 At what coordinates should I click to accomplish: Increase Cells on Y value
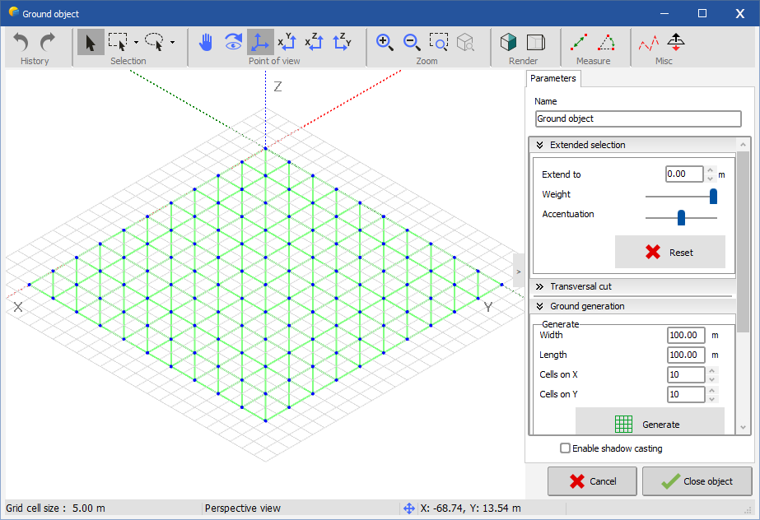pos(712,391)
